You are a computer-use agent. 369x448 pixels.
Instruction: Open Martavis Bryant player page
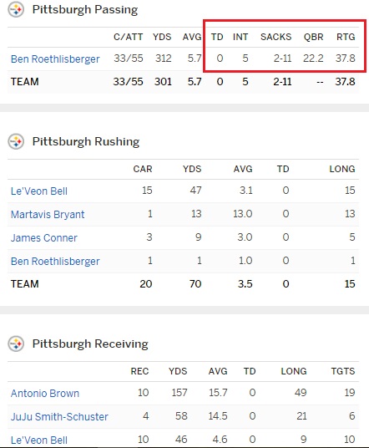coord(48,214)
